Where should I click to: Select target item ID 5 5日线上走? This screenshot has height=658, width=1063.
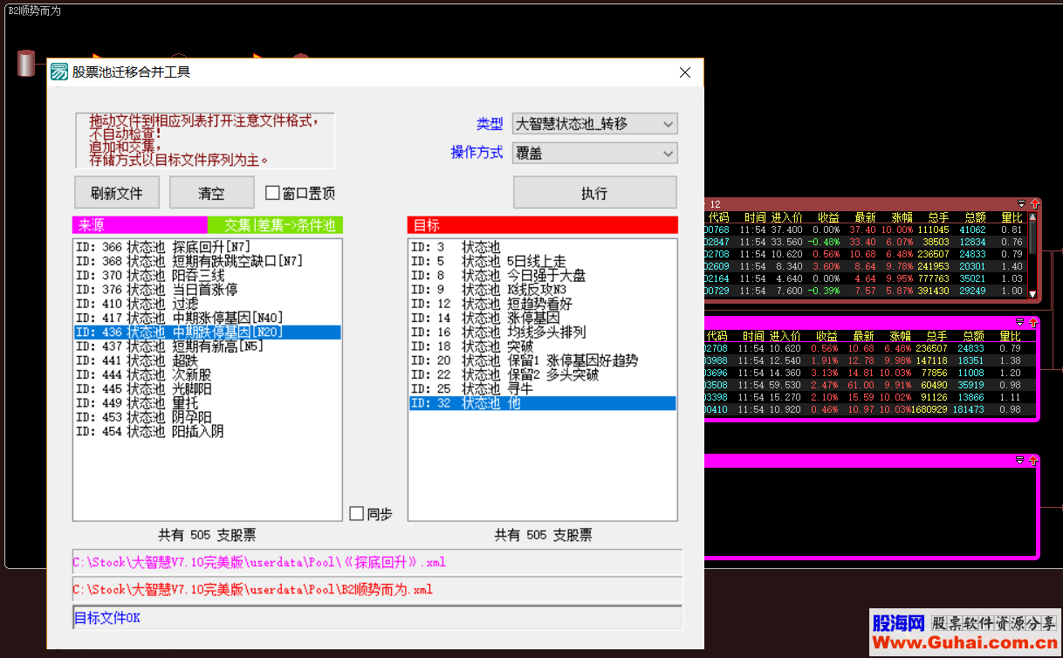[543, 261]
